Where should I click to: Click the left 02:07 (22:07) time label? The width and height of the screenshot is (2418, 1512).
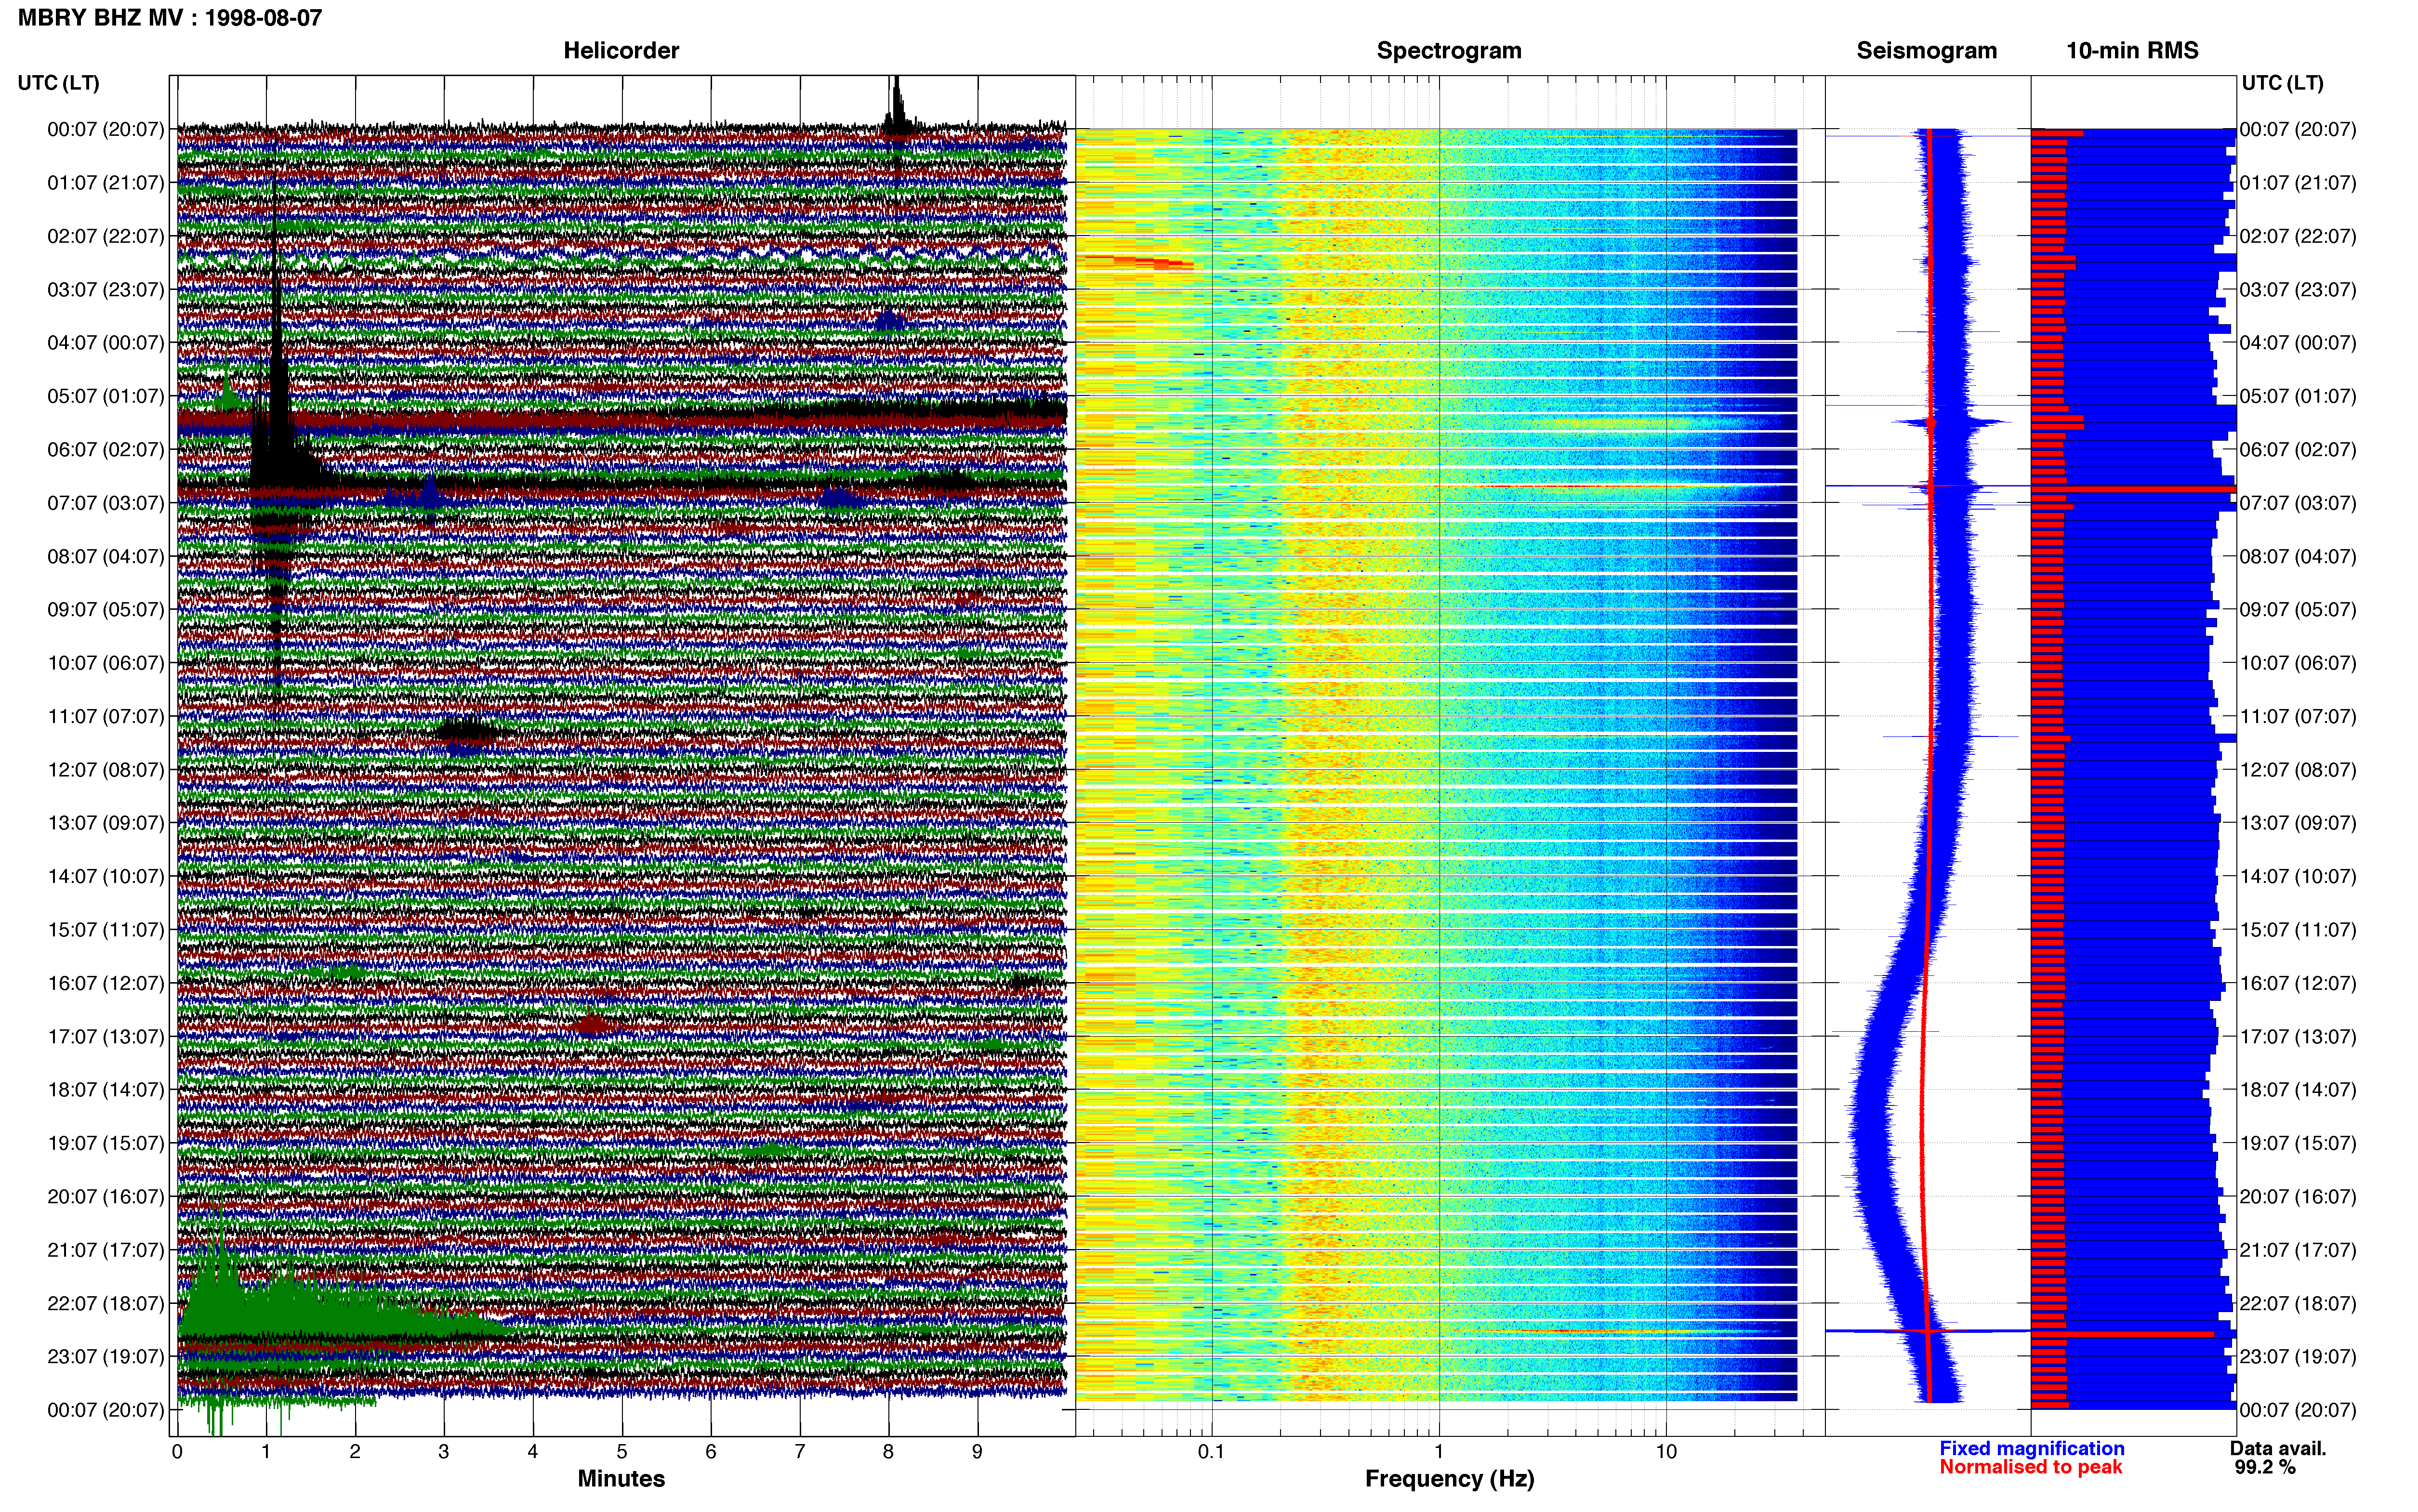(x=105, y=236)
